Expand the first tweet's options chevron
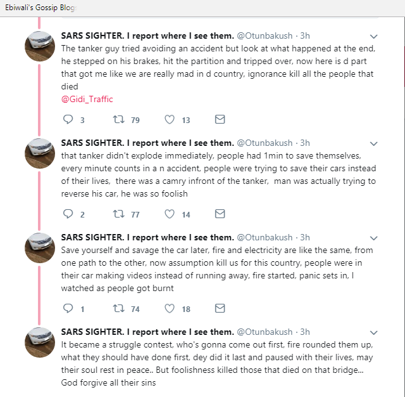The height and width of the screenshot is (397, 405). tap(373, 36)
